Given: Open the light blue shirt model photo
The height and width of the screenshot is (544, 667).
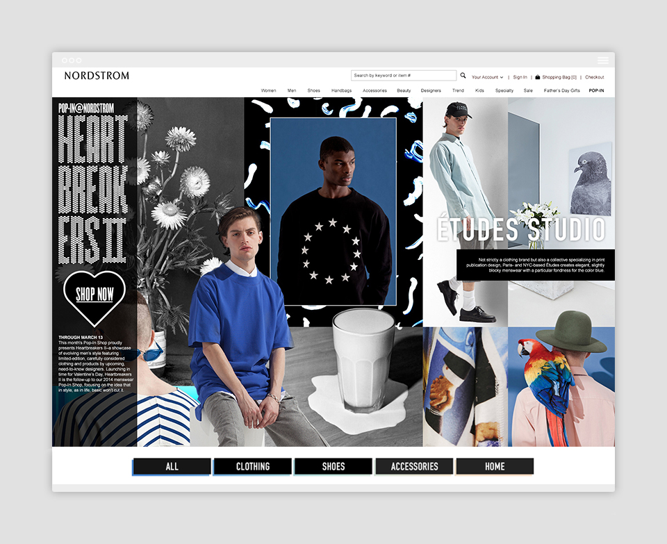Looking at the screenshot, I should (x=466, y=212).
